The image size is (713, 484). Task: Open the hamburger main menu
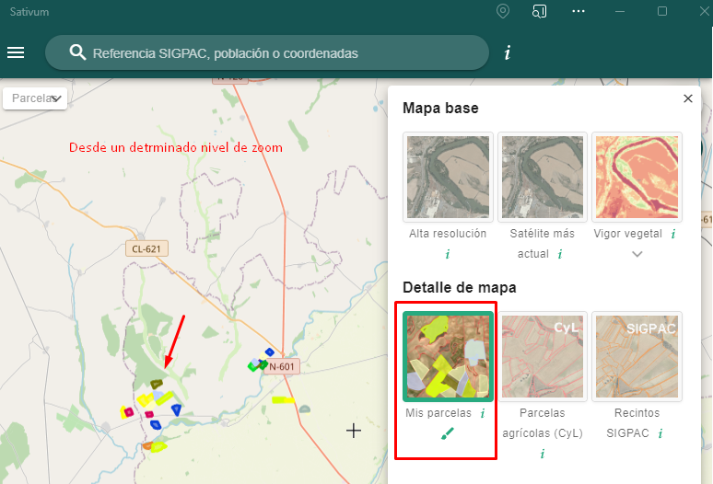16,52
